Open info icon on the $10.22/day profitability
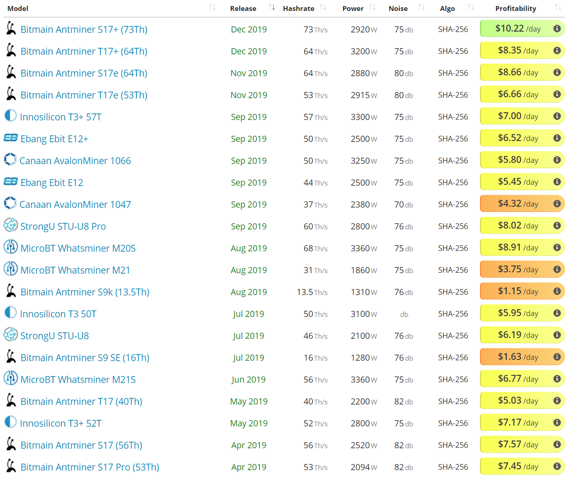Viewport: 565px width, 477px height. click(x=557, y=28)
